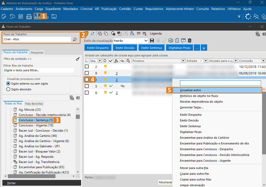The image size is (266, 187).
Task: Select 'Sigilo absoluto' radio button
Action: (8, 89)
